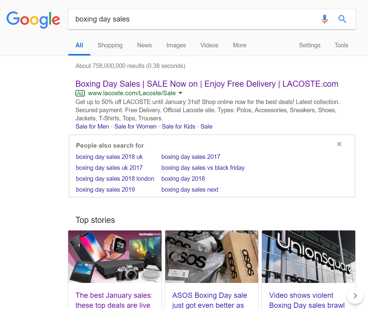Screen dimensions: 368x309
Task: Click the About 758,000,000 results text
Action: click(130, 66)
